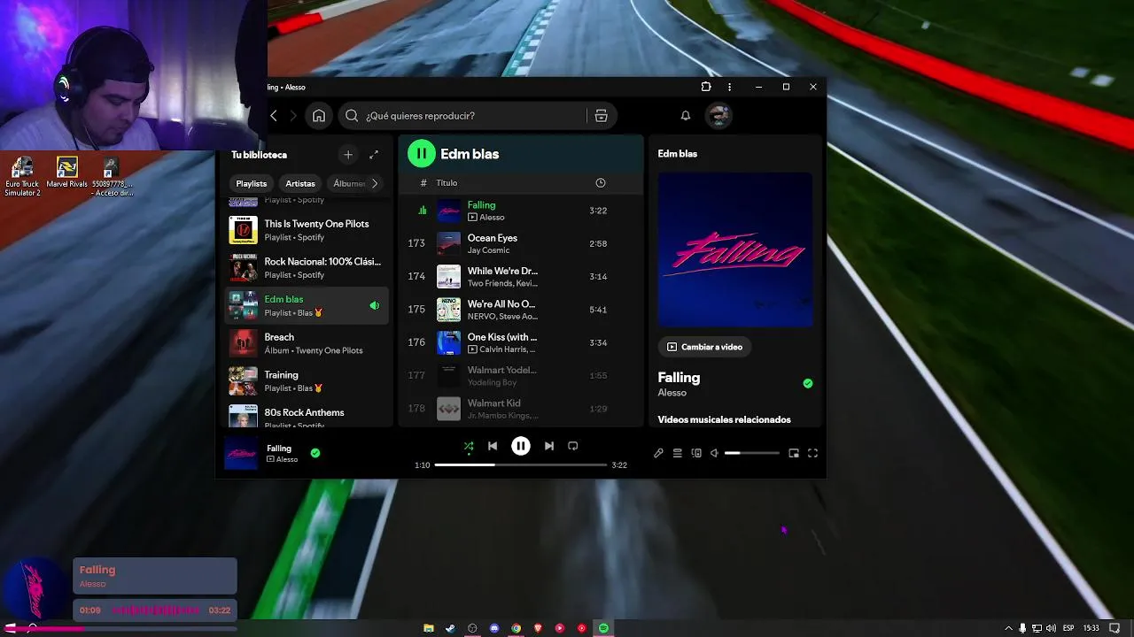
Task: Open the Training playlist
Action: pyautogui.click(x=307, y=380)
